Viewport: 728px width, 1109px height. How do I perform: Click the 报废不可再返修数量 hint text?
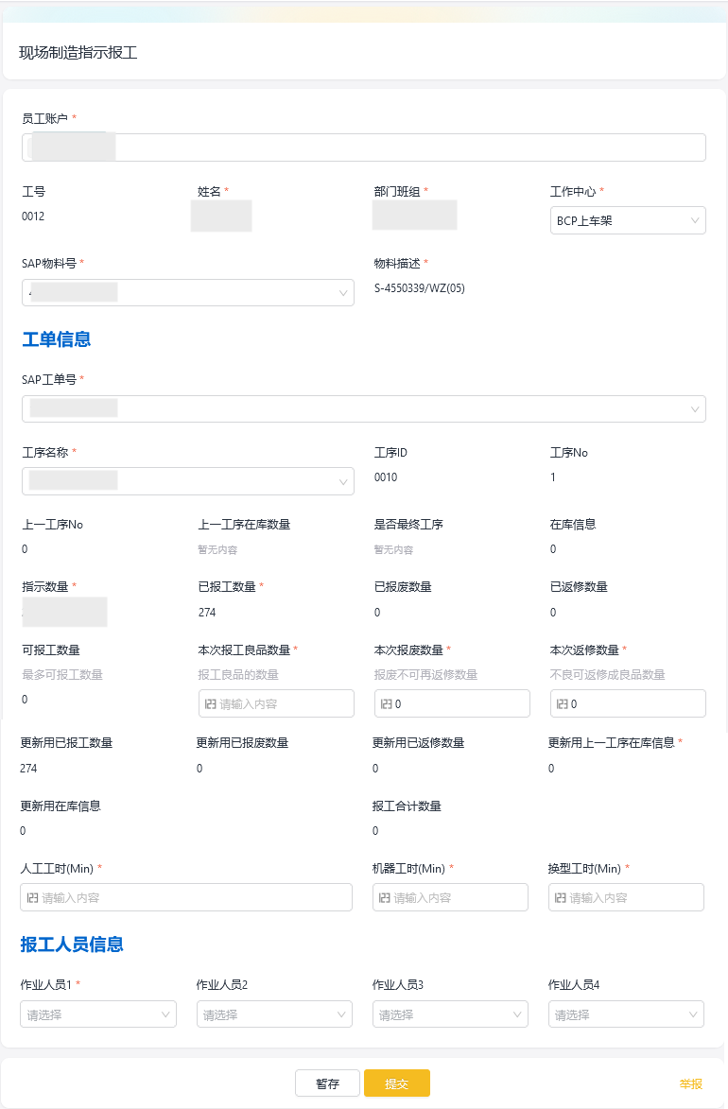click(425, 675)
